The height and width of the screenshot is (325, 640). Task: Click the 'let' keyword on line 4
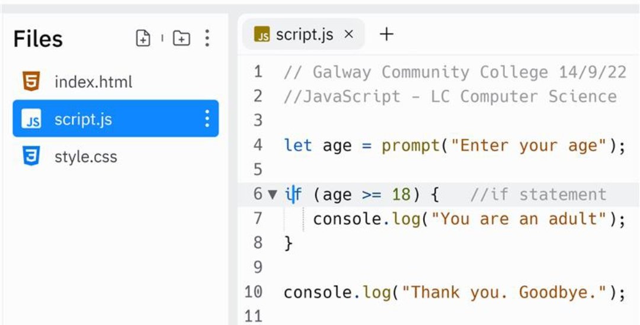coord(298,146)
